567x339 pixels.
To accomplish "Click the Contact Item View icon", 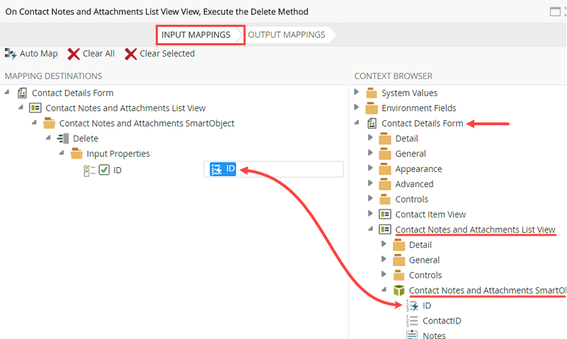I will (x=386, y=214).
